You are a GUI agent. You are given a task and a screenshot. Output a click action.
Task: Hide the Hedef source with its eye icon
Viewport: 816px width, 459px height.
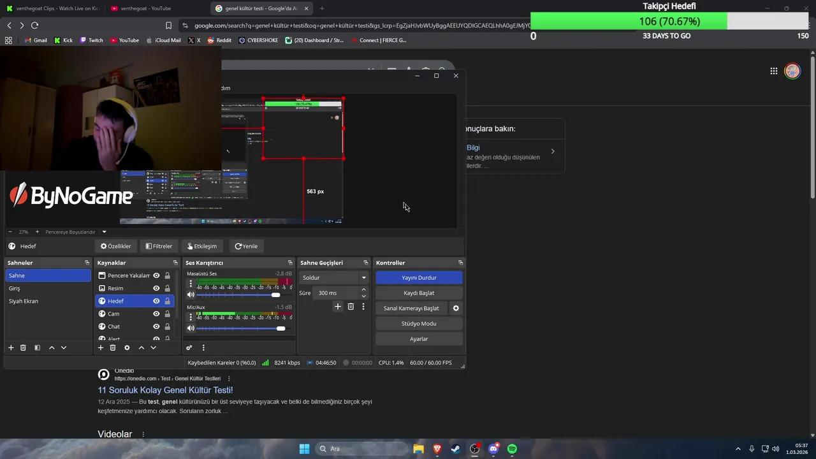tap(156, 301)
